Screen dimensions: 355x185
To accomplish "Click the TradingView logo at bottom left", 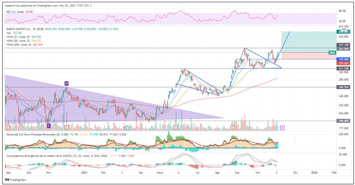I will coord(16,180).
